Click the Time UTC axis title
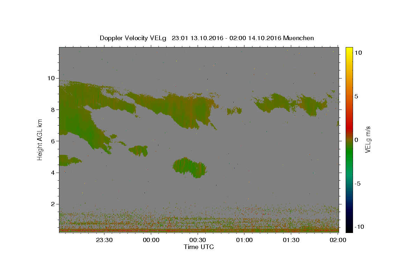The image size is (419, 279). click(199, 247)
